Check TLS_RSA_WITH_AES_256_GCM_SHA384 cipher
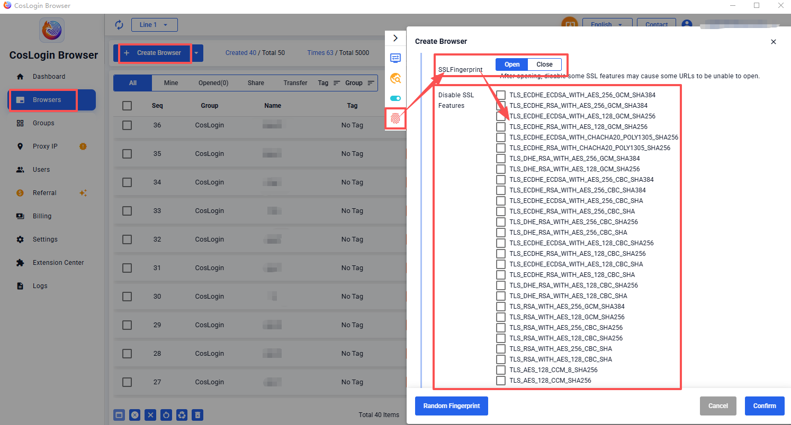 tap(501, 307)
